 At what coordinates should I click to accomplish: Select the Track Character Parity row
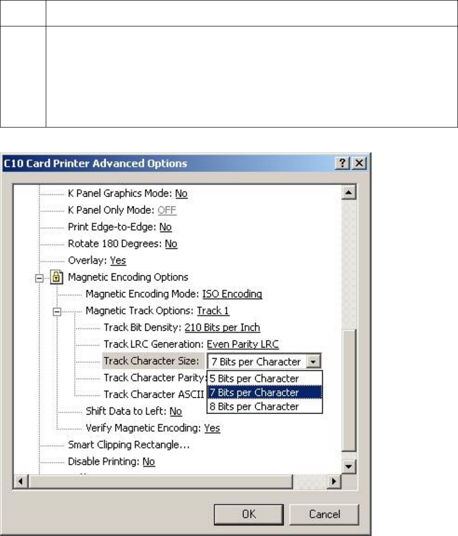(155, 377)
